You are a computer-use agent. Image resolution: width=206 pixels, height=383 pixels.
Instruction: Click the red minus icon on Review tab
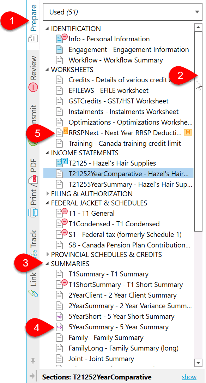tap(34, 87)
